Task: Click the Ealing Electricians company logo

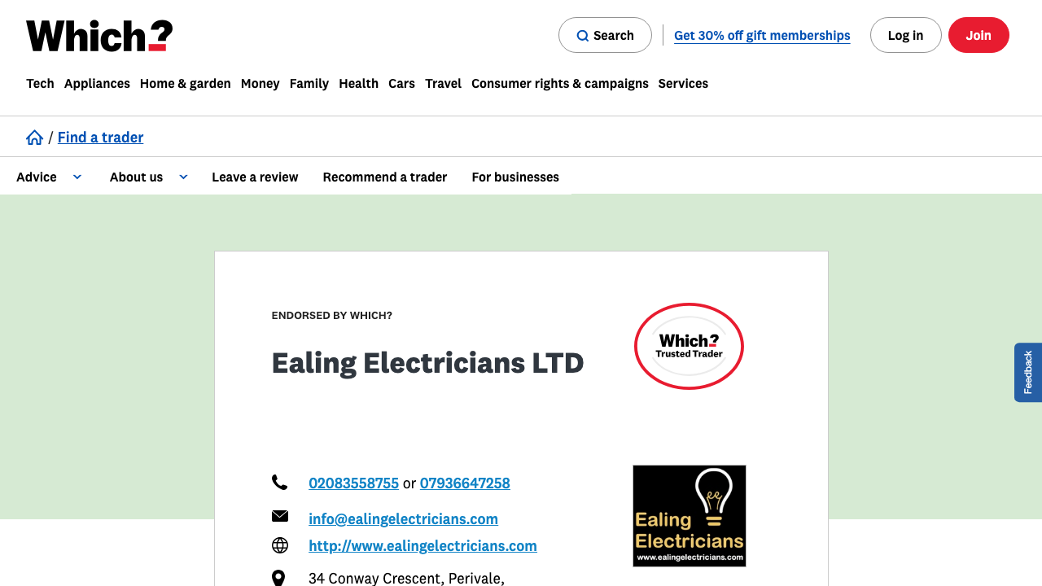Action: (x=689, y=515)
